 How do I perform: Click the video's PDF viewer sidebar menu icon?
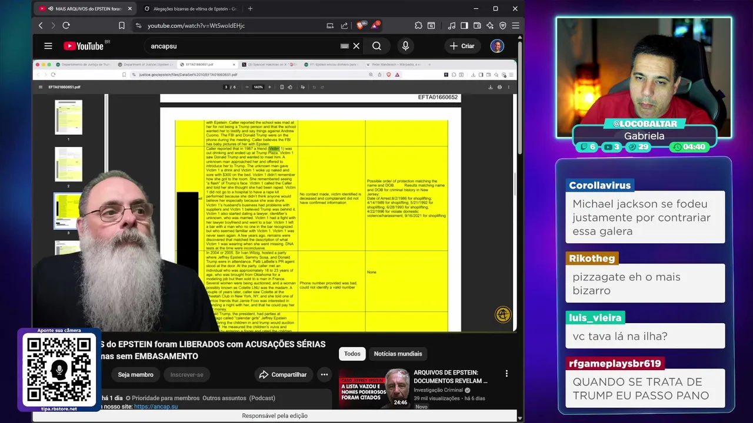pos(41,87)
